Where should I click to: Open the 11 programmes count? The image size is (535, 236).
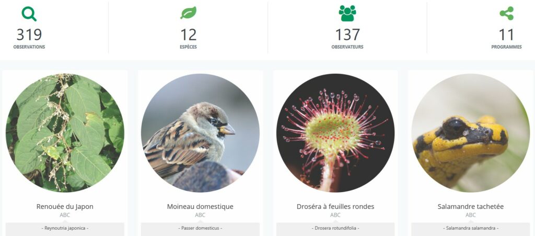[x=506, y=35]
